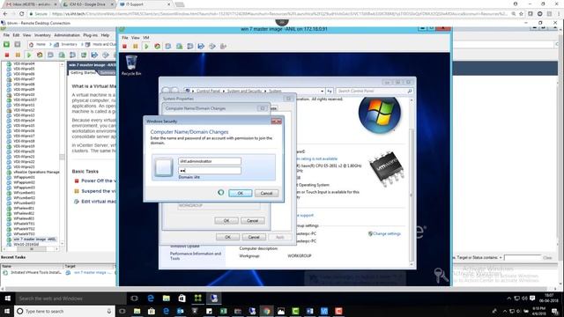Viewport: 564px width, 317px height.
Task: Open the View menu of the VM console
Action: tap(135, 37)
